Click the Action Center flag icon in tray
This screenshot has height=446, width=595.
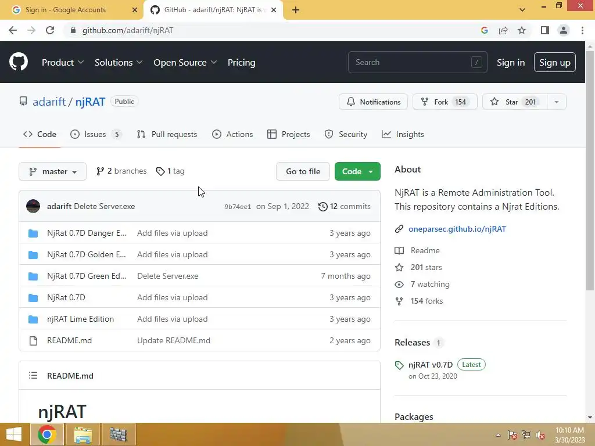coord(512,435)
